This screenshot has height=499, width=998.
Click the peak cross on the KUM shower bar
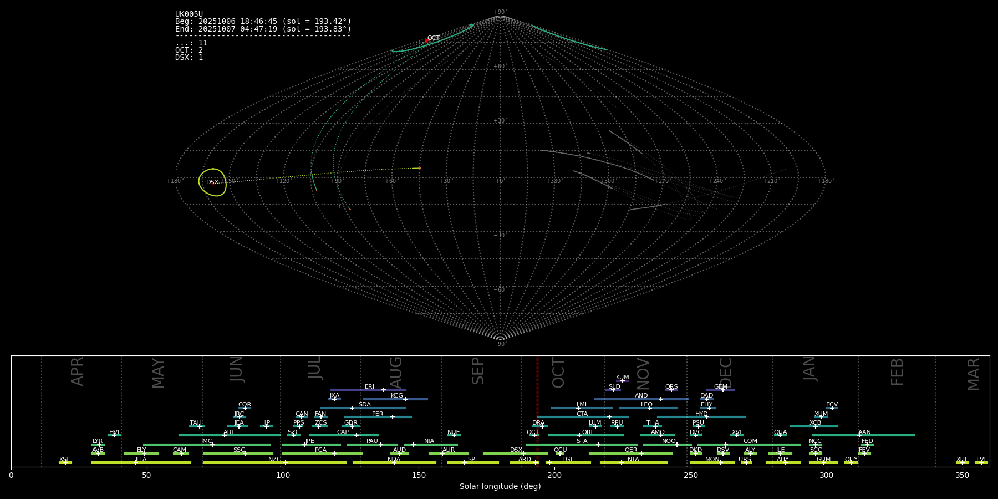[623, 381]
